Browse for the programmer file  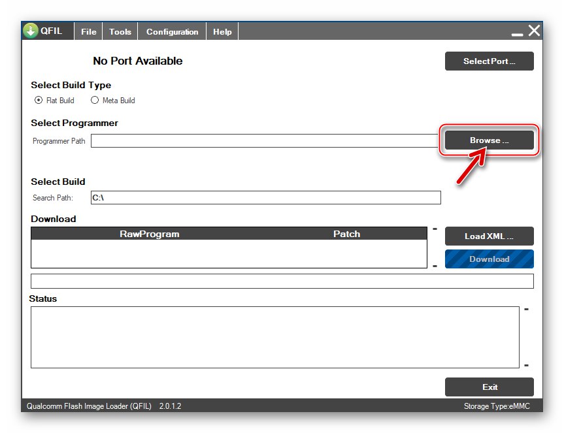coord(489,140)
